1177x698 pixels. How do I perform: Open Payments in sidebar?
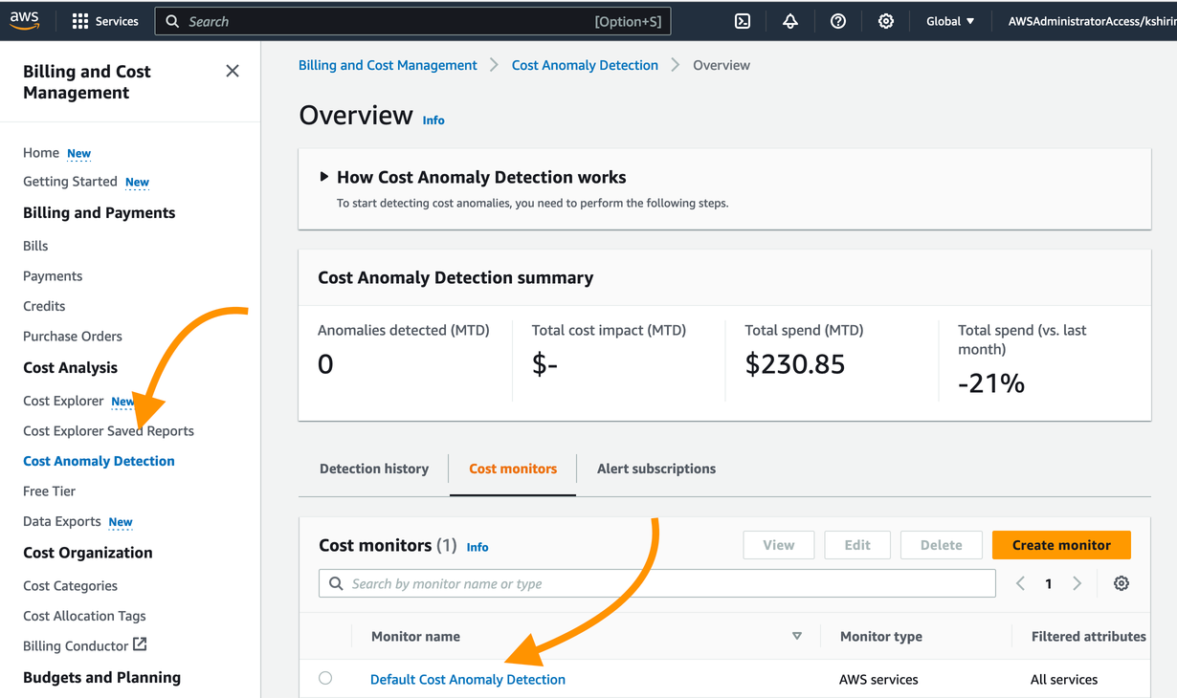click(53, 275)
